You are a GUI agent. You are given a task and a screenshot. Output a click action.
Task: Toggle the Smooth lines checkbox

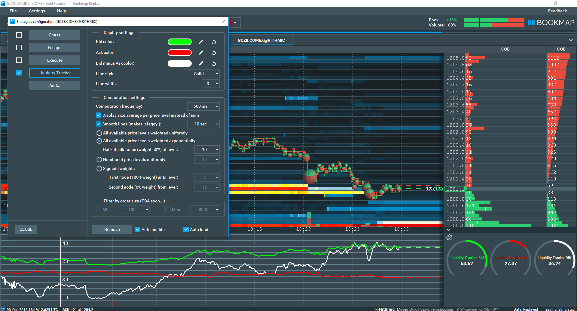pos(99,124)
